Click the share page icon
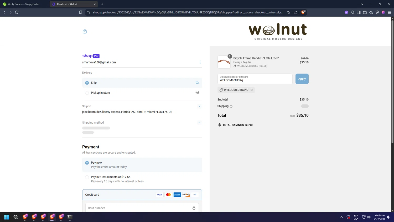 pyautogui.click(x=295, y=12)
